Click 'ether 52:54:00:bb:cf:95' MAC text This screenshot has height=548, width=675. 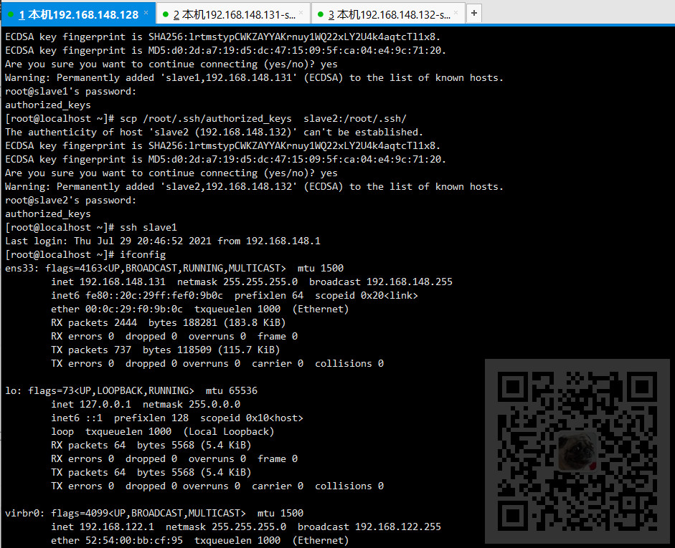117,541
